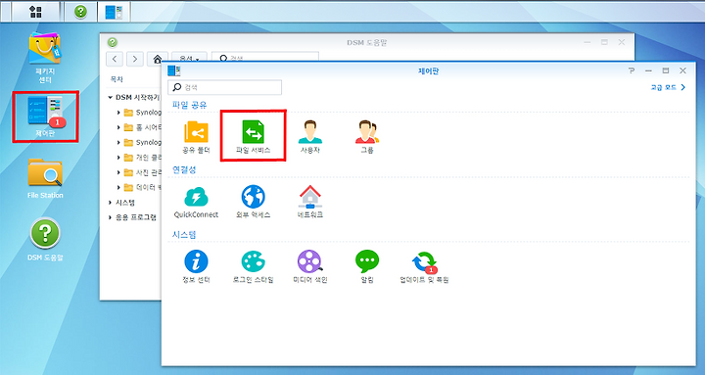The height and width of the screenshot is (375, 705).
Task: Click help icon in DSM 도움말 title bar
Action: (113, 42)
